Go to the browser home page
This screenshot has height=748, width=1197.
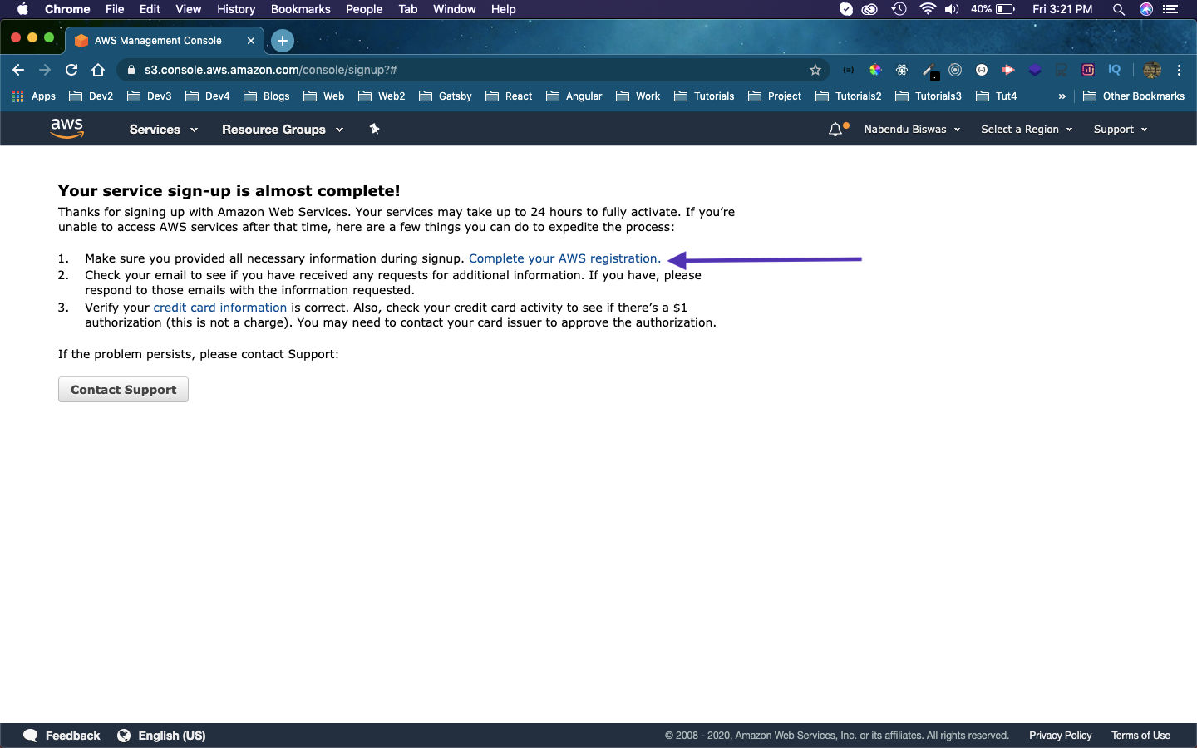[98, 70]
